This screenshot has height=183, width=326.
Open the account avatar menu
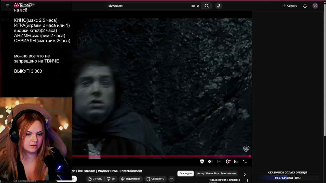[315, 6]
